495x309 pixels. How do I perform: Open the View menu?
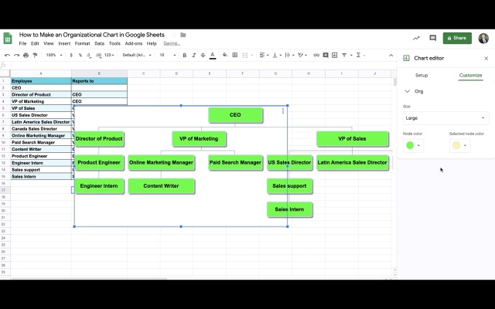pos(49,43)
